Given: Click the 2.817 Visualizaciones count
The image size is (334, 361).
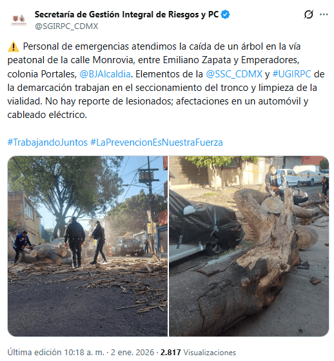Looking at the screenshot, I should pos(198,352).
